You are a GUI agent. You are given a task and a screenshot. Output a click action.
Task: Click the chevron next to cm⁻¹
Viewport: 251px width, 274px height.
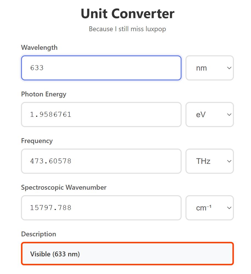229,208
